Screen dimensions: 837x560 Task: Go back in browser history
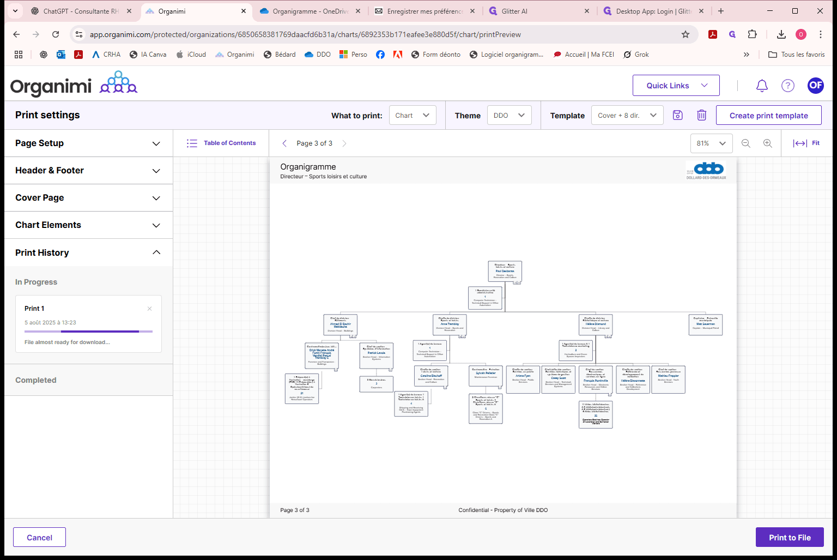coord(16,34)
